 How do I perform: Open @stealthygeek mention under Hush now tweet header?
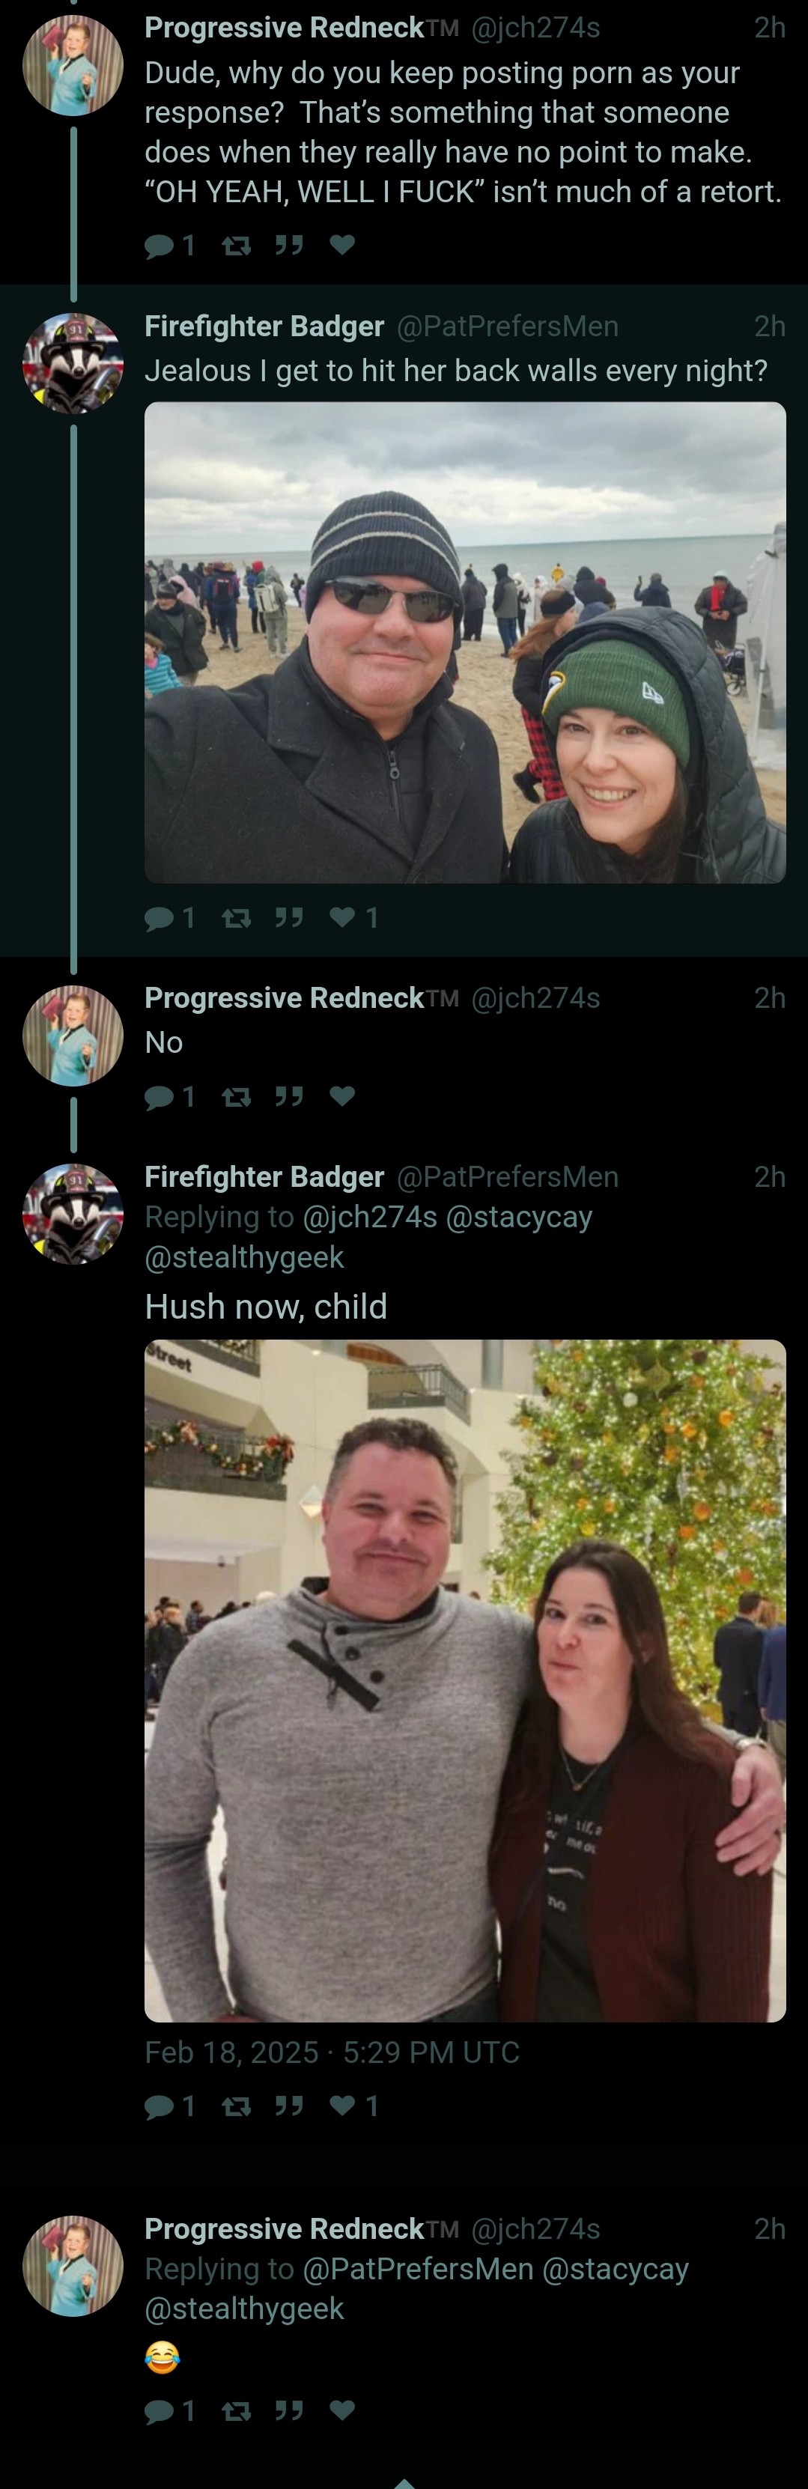point(245,1257)
